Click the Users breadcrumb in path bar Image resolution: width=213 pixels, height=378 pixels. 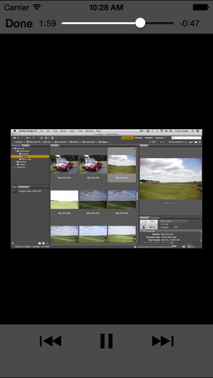pos(47,142)
